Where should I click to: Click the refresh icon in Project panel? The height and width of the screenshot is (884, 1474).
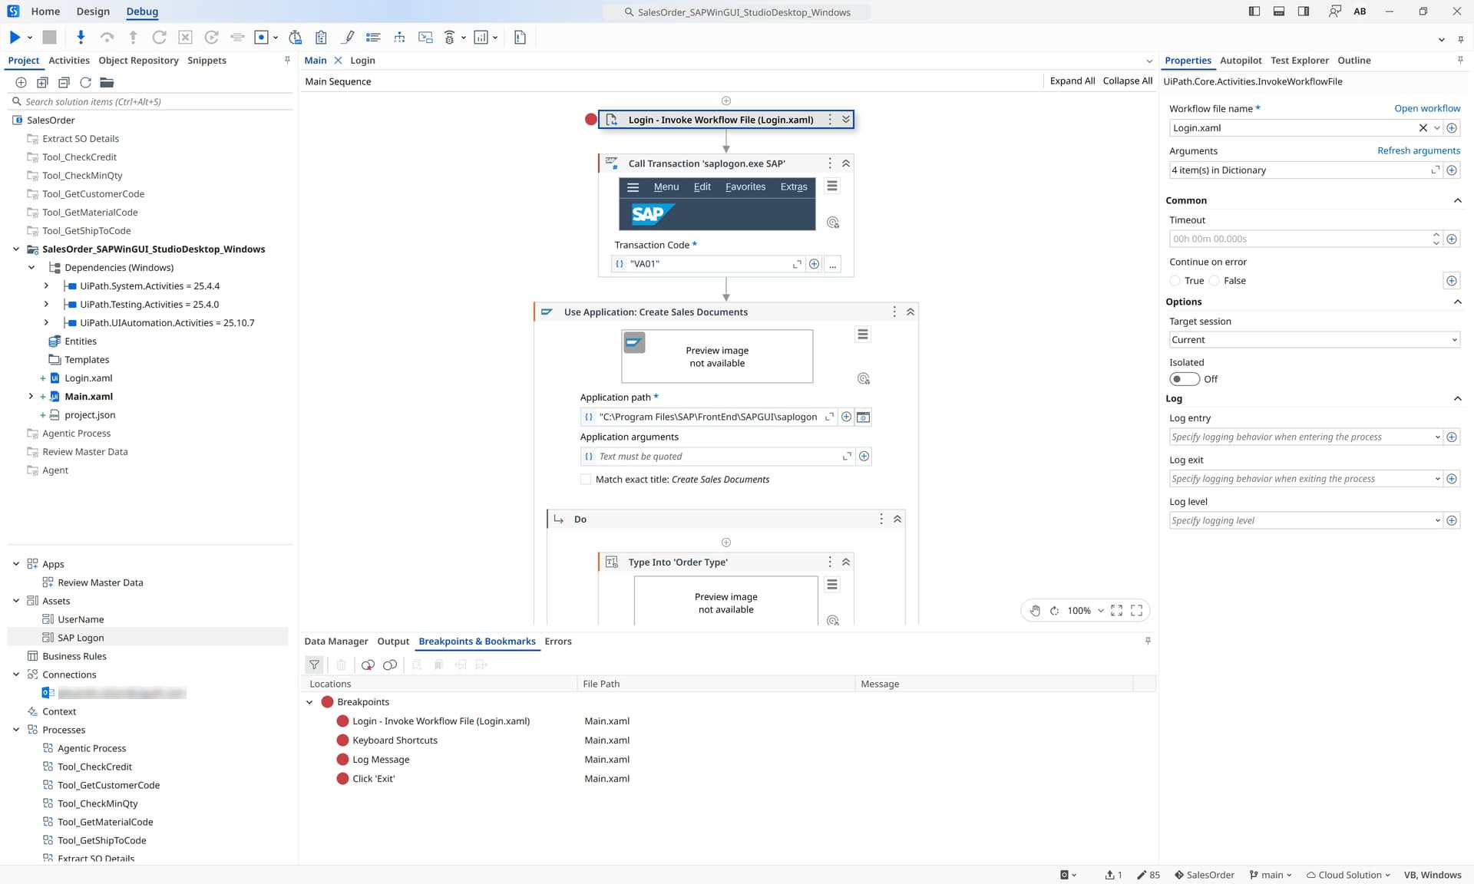point(85,83)
